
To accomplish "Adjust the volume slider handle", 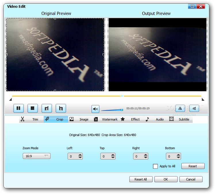I will (x=122, y=110).
